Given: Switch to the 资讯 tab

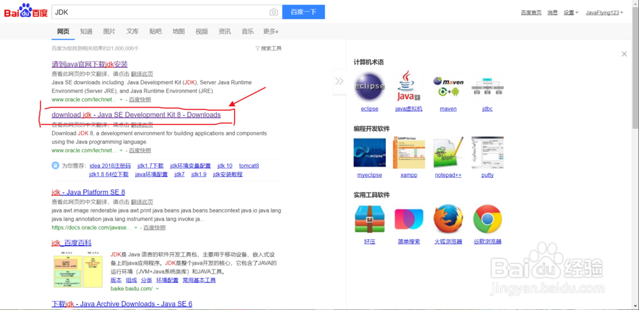Looking at the screenshot, I should point(224,31).
